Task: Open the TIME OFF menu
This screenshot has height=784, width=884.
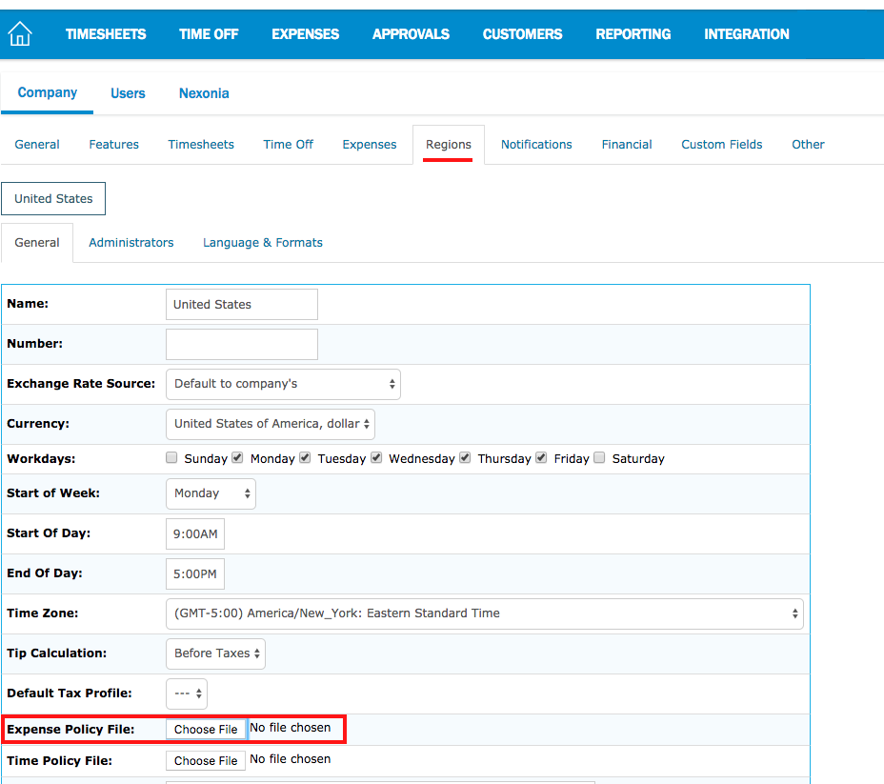Action: coord(209,34)
